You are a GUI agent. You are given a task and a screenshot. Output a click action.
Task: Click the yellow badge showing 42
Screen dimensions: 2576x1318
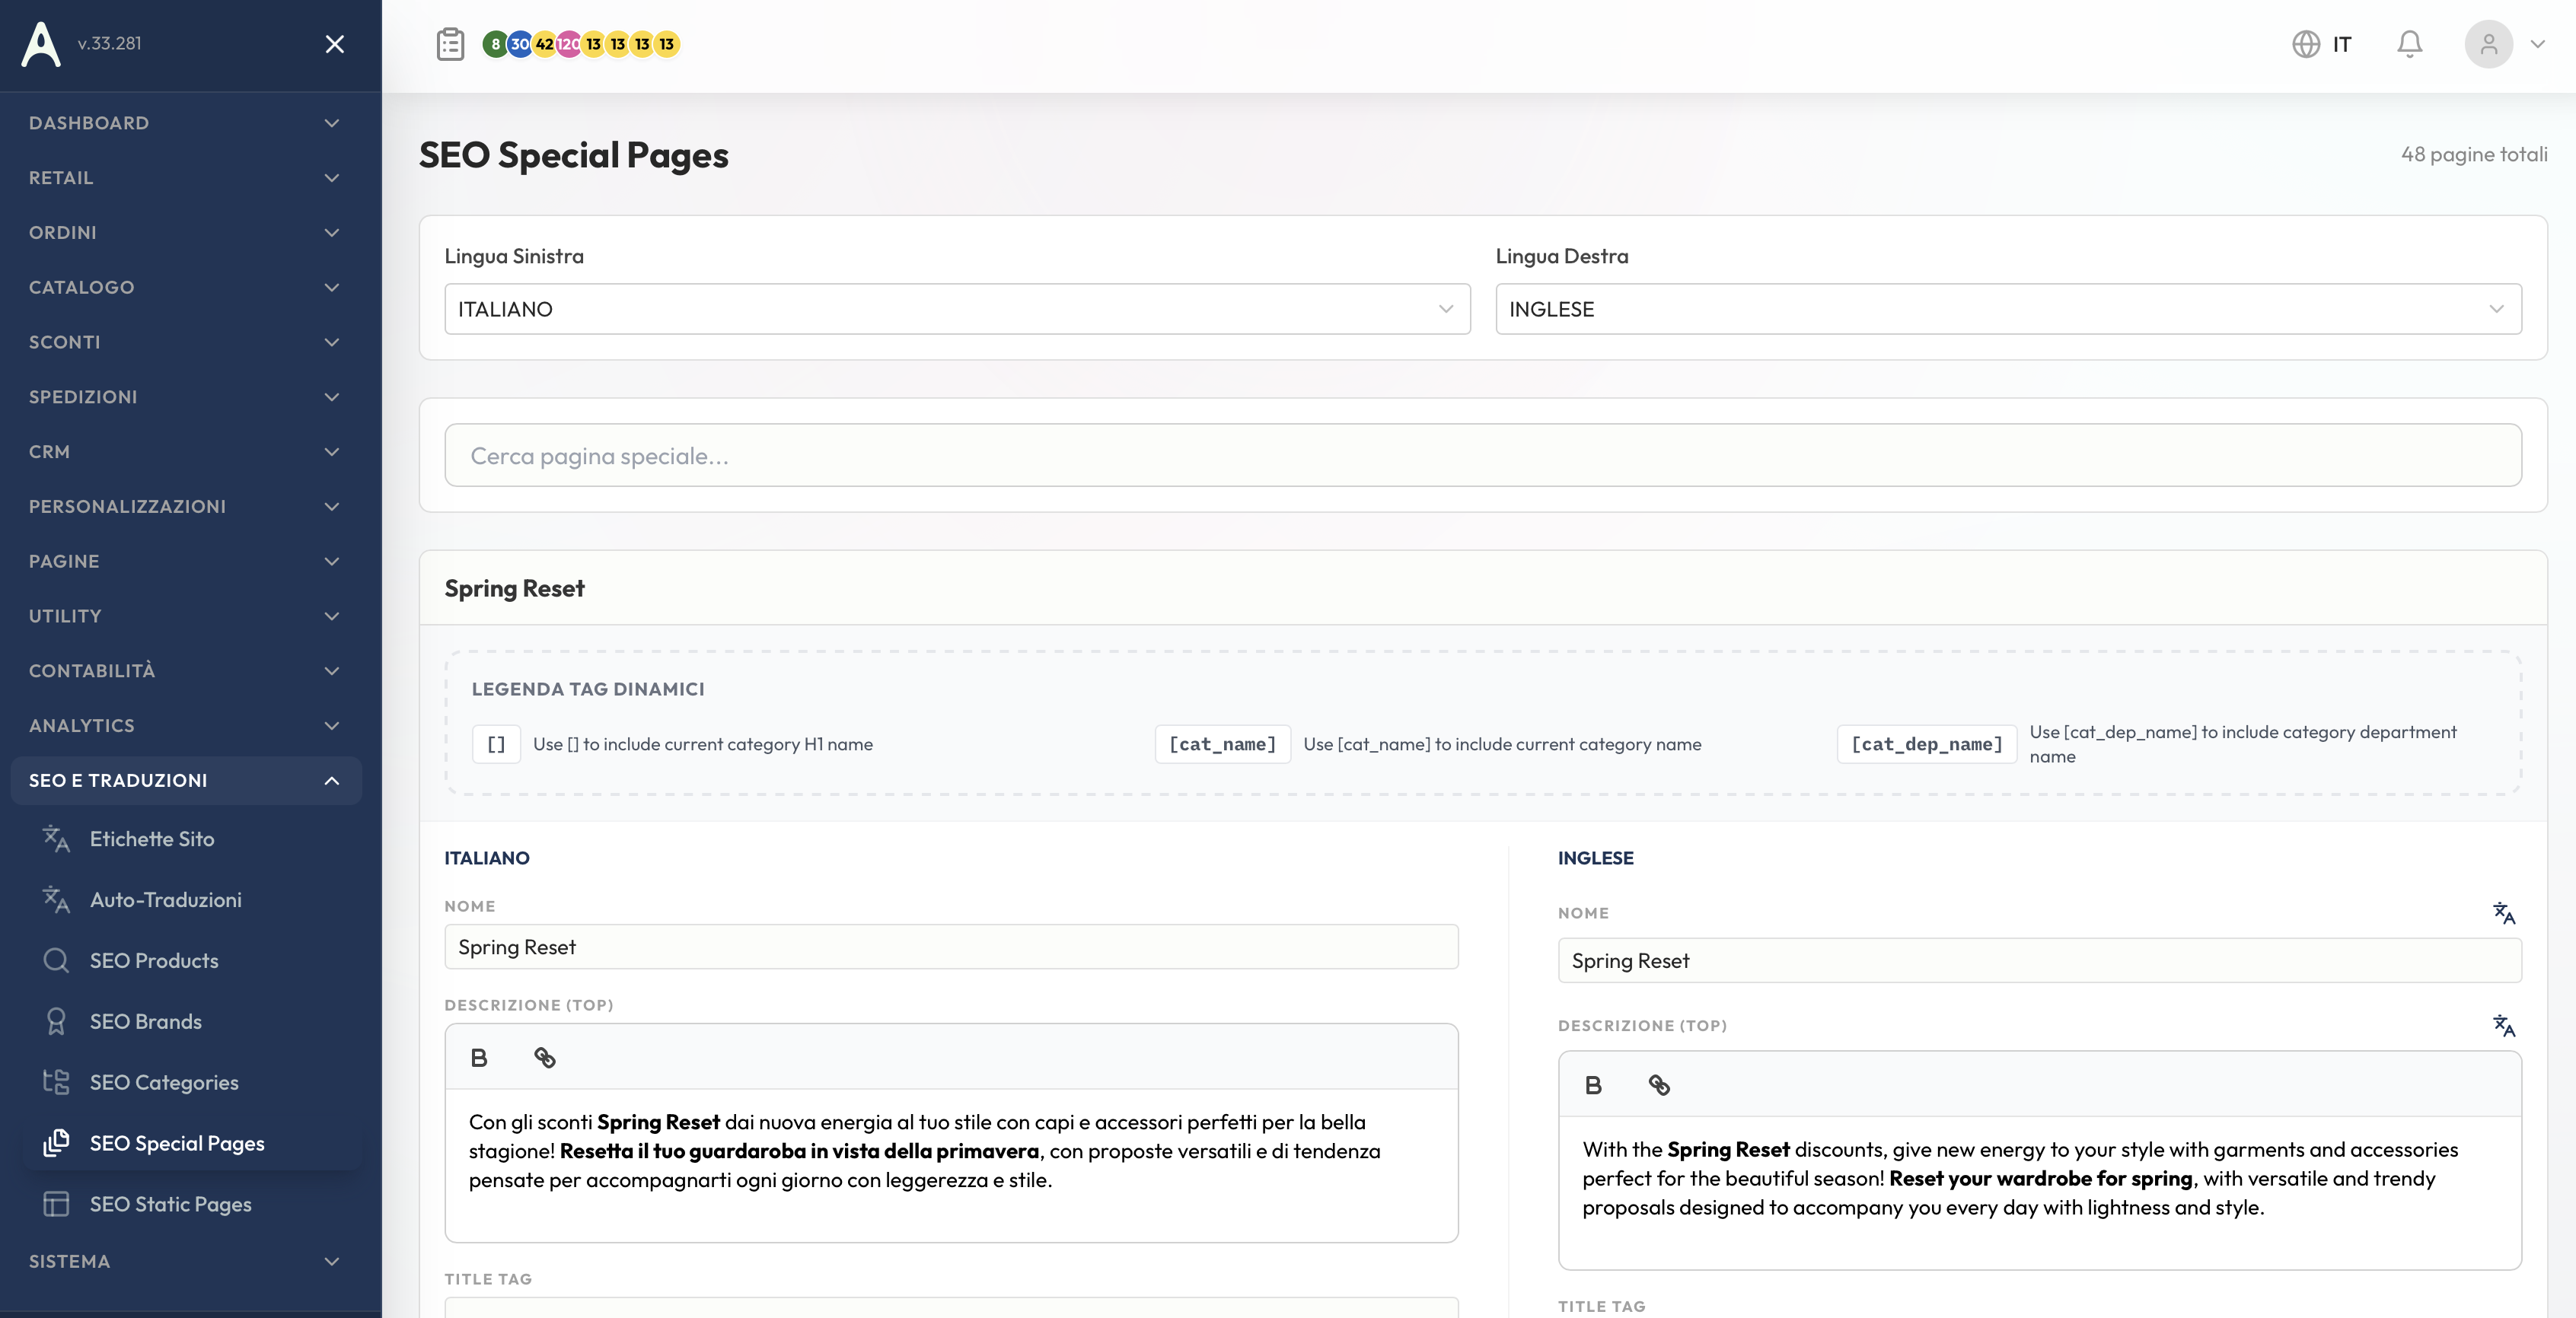[544, 44]
